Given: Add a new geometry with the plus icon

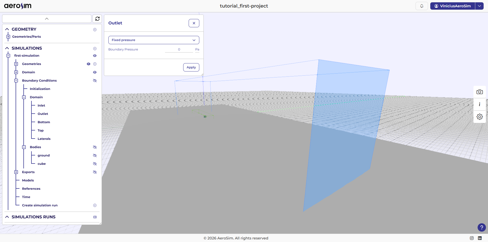Looking at the screenshot, I should coord(95,30).
